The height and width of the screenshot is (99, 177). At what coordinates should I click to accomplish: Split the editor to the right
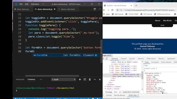coord(95,9)
